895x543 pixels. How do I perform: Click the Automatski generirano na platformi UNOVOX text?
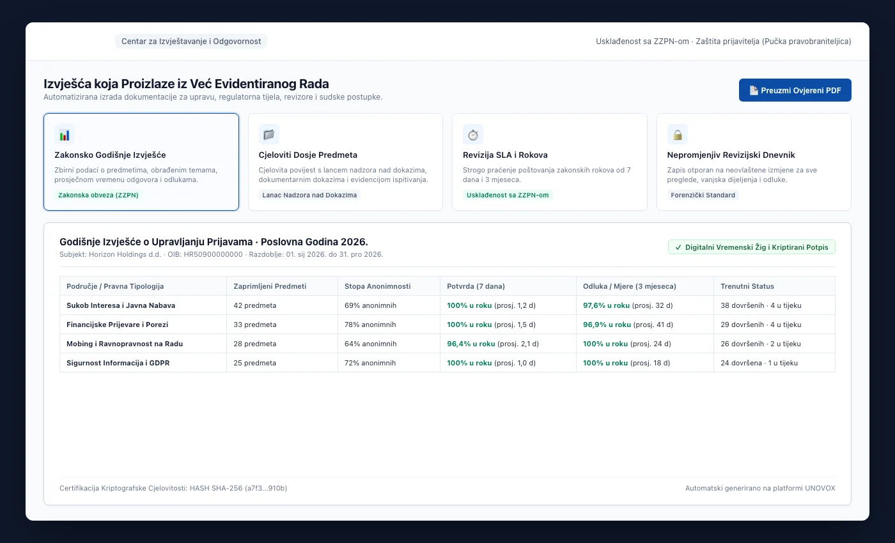pos(760,488)
